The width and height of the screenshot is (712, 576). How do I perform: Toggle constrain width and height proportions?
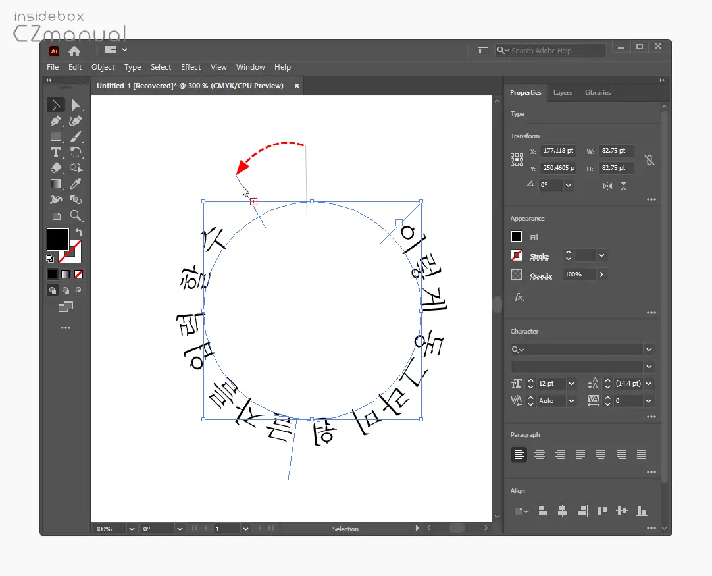(x=649, y=160)
